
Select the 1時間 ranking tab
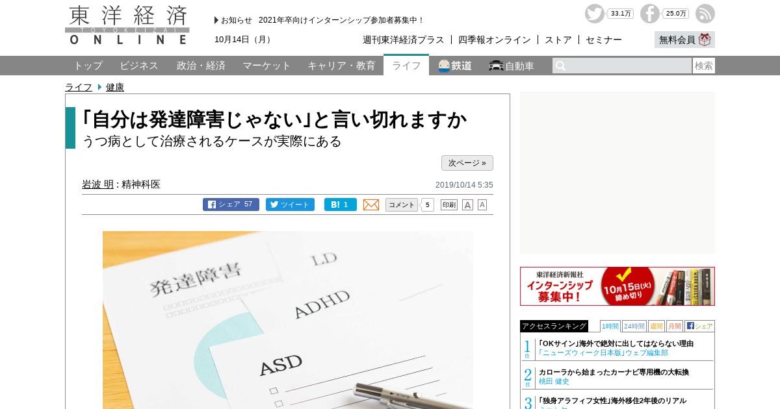coord(610,326)
